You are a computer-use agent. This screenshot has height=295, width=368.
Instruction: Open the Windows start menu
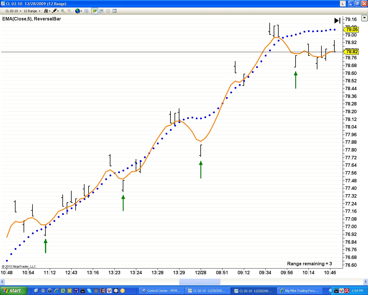14,291
